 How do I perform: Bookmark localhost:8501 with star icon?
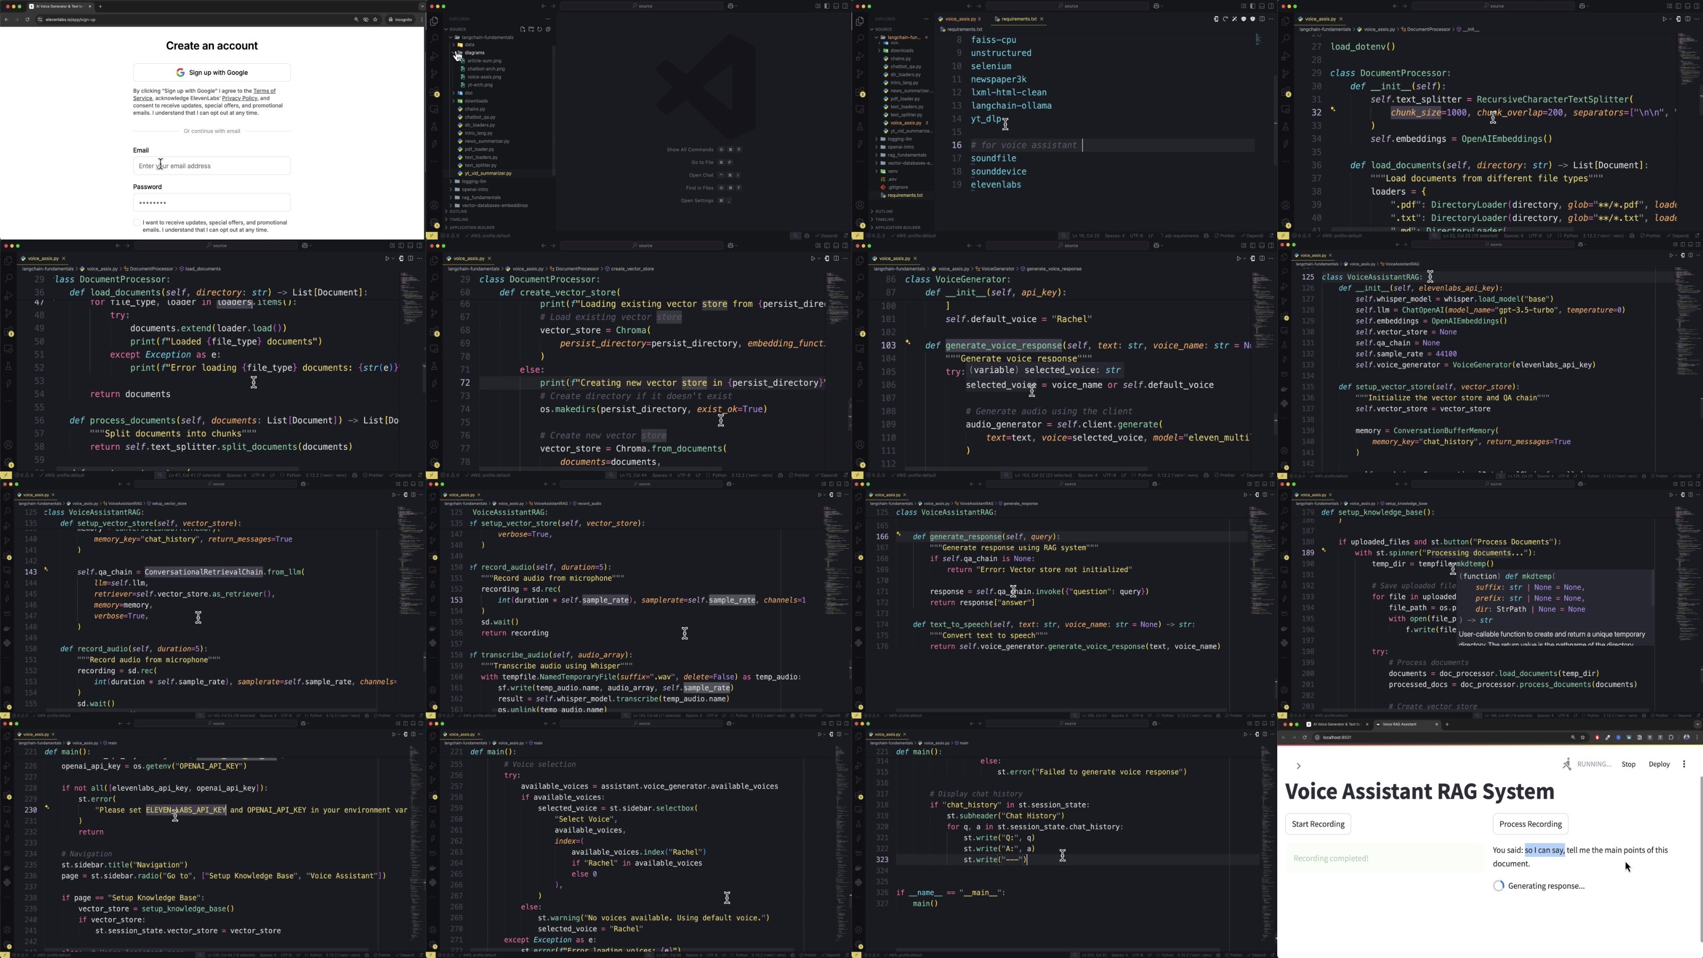pos(1583,737)
